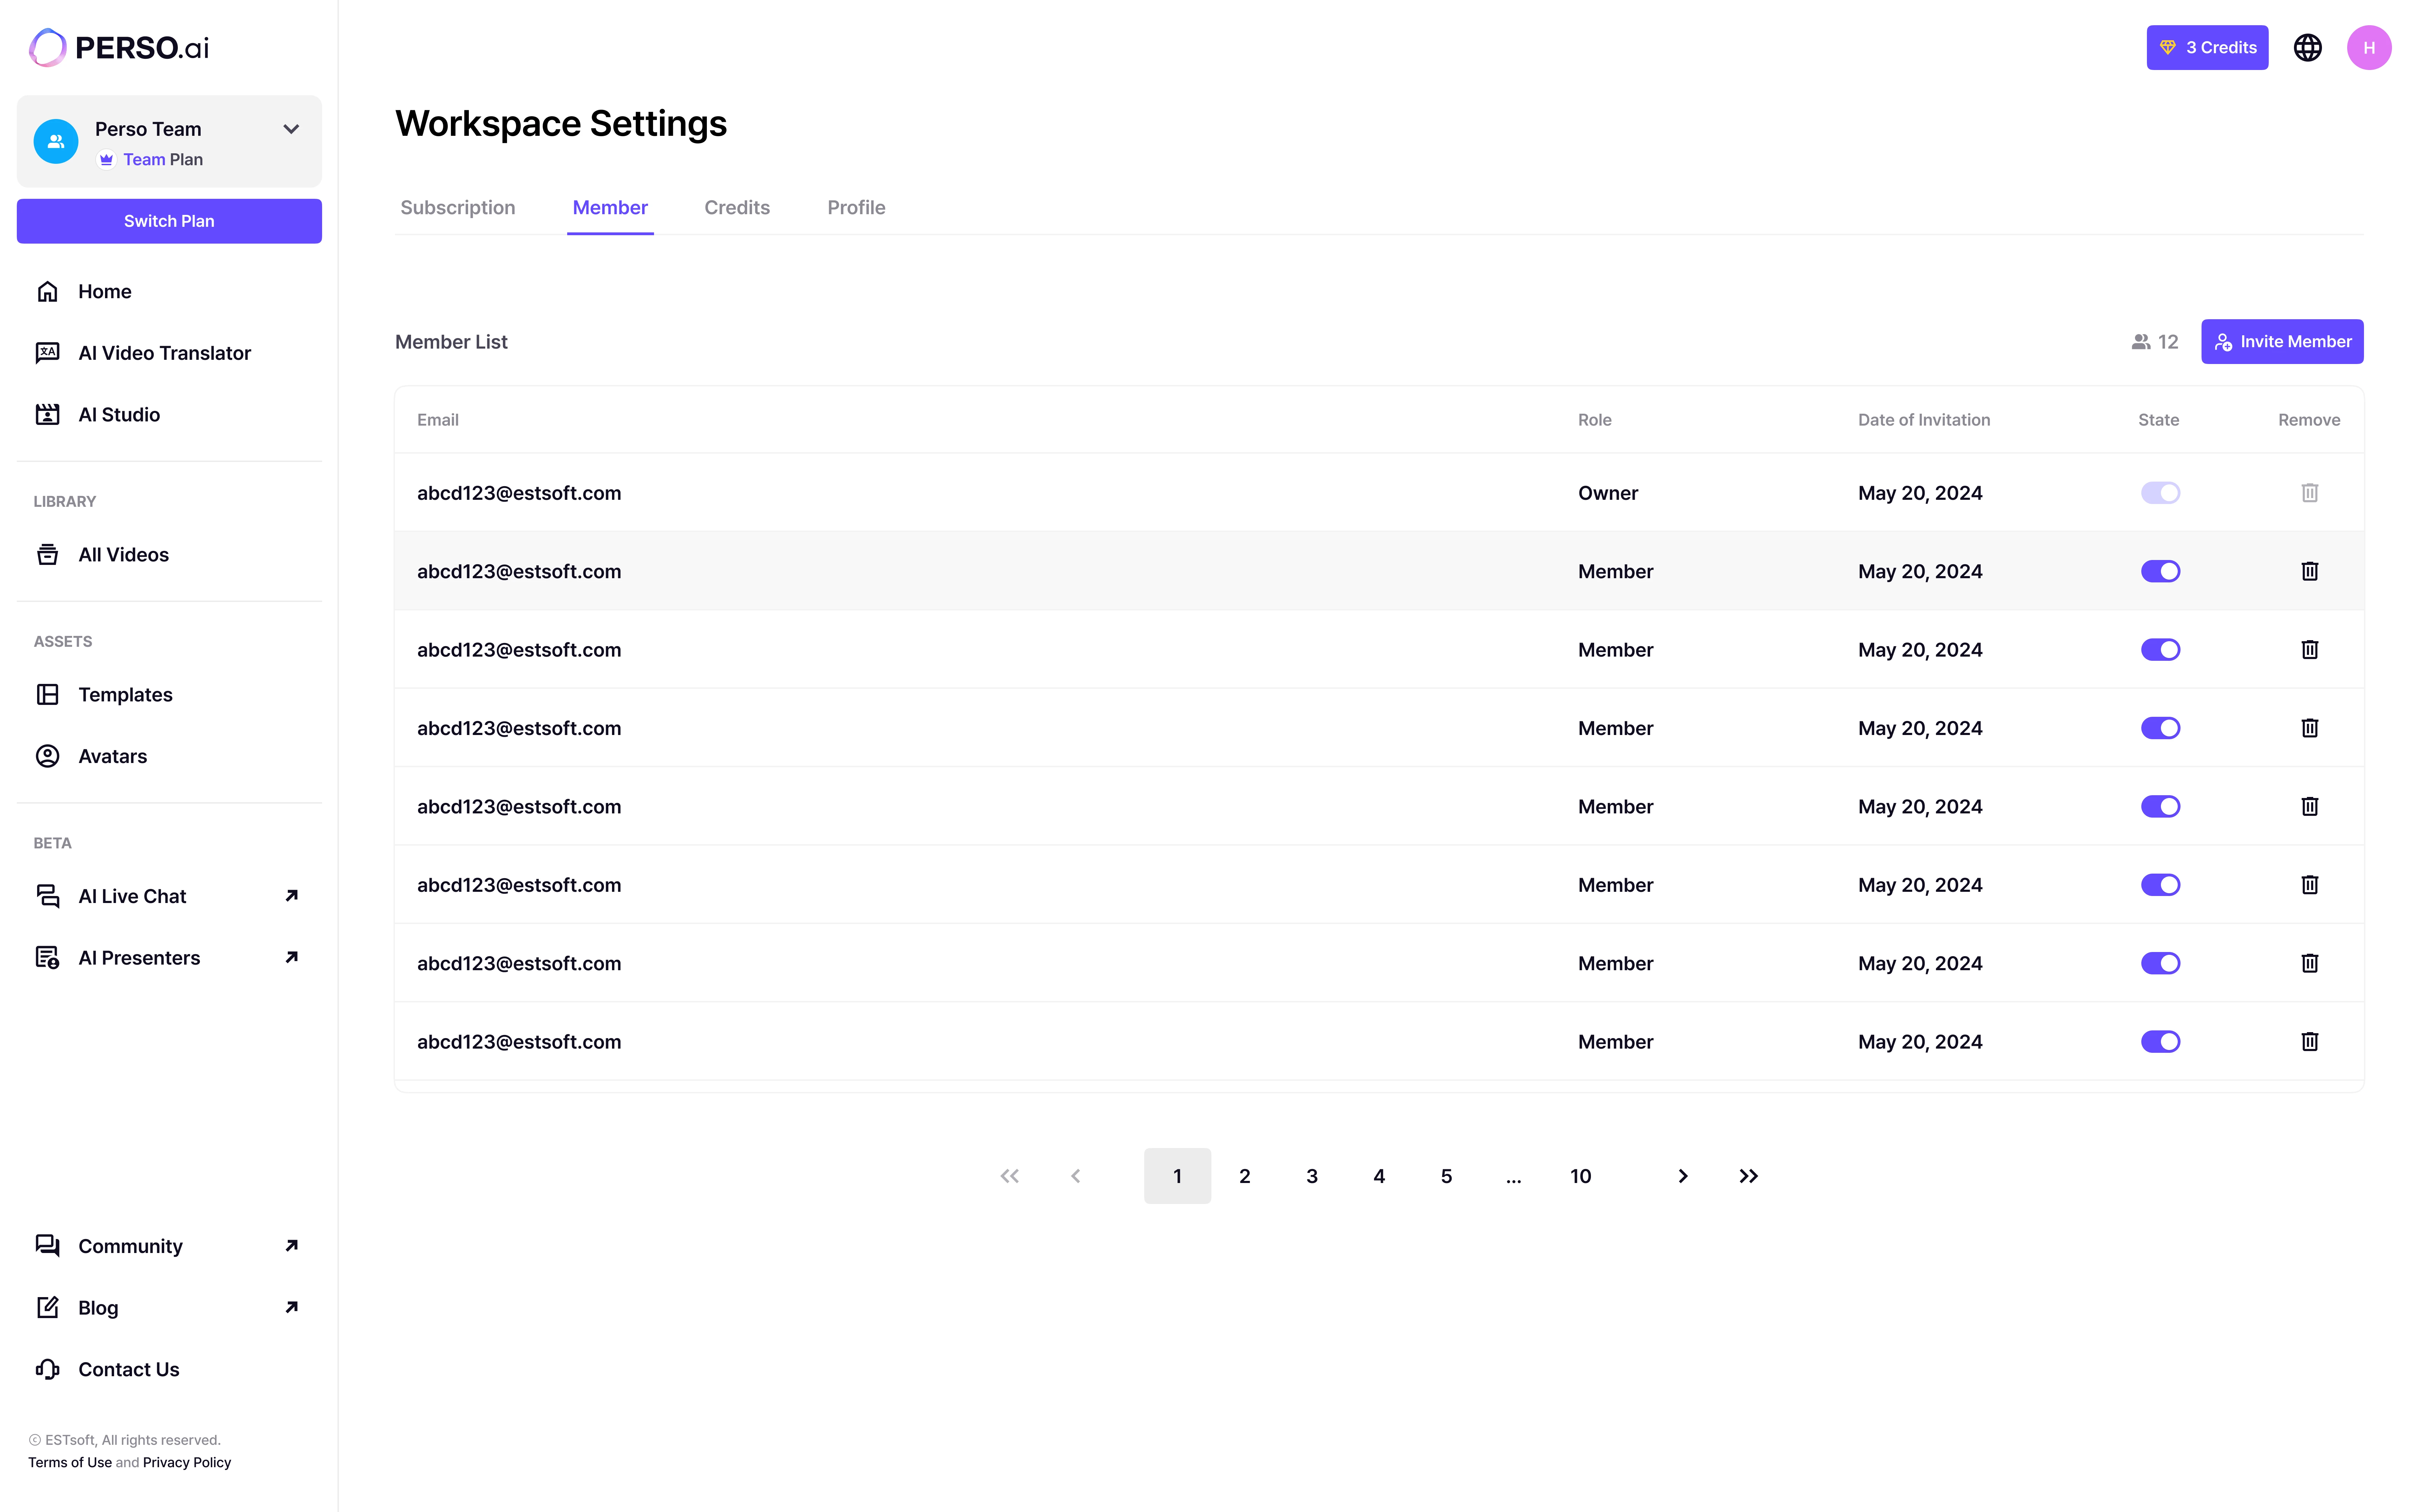Click the Invite Member button
Viewport: 2420px width, 1512px height.
(2282, 342)
